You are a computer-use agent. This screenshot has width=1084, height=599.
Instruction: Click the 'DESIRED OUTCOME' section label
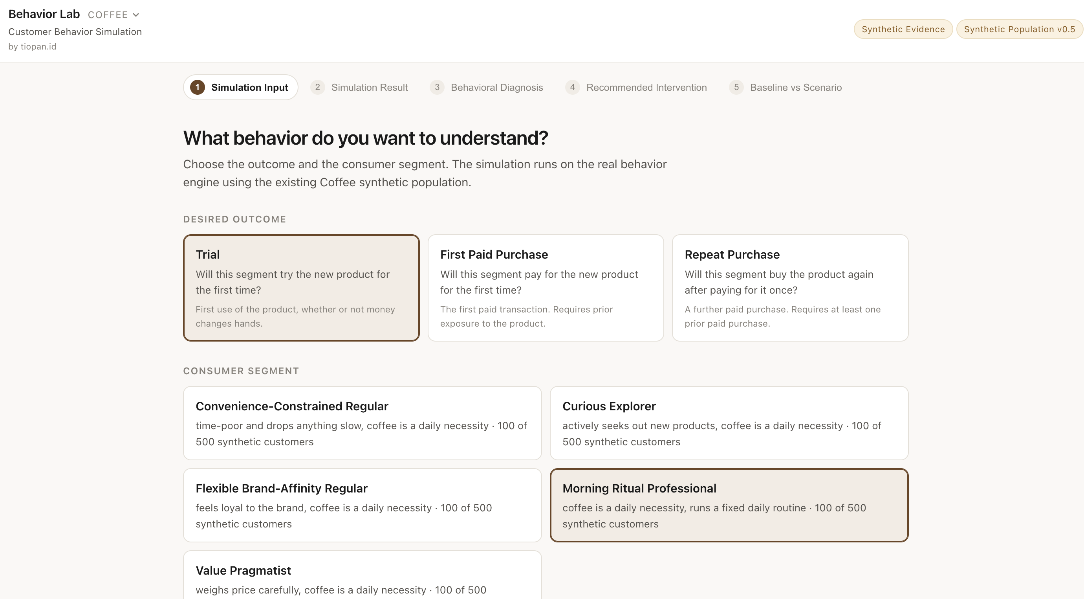tap(234, 219)
